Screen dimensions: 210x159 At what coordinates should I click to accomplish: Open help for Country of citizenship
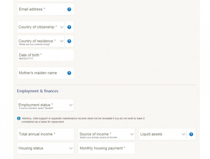pyautogui.click(x=69, y=27)
